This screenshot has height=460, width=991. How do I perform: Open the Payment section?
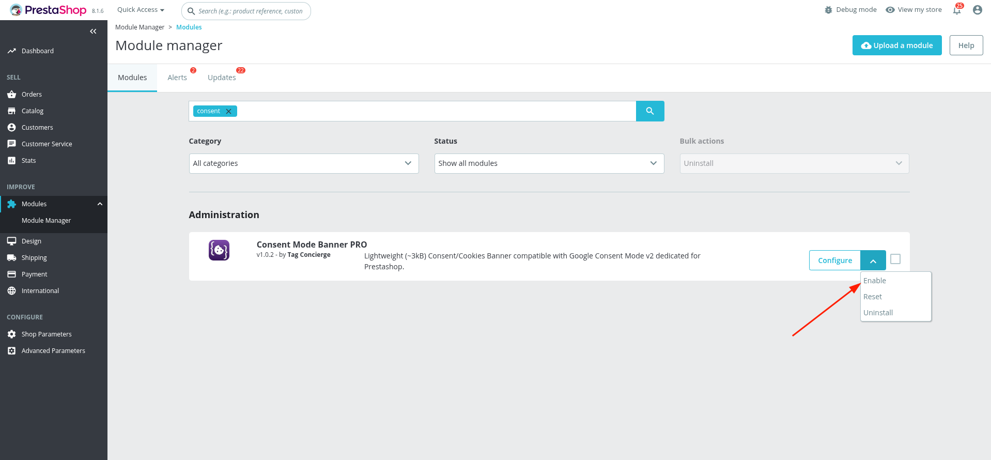point(35,274)
